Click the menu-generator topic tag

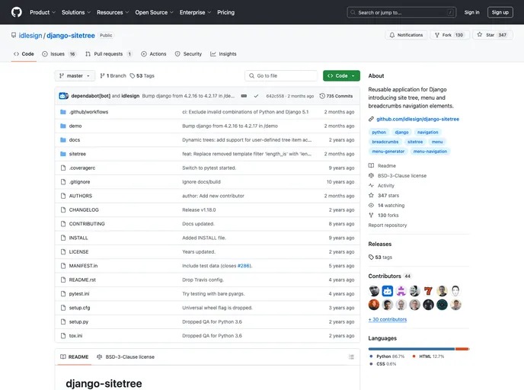[x=388, y=152]
